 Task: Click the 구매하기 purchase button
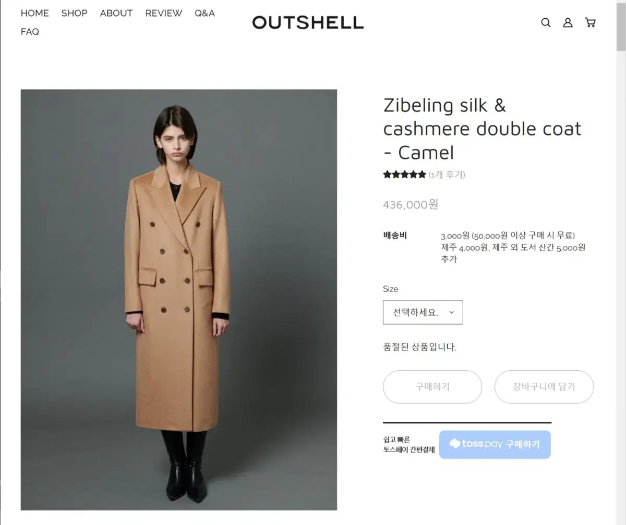tap(432, 387)
